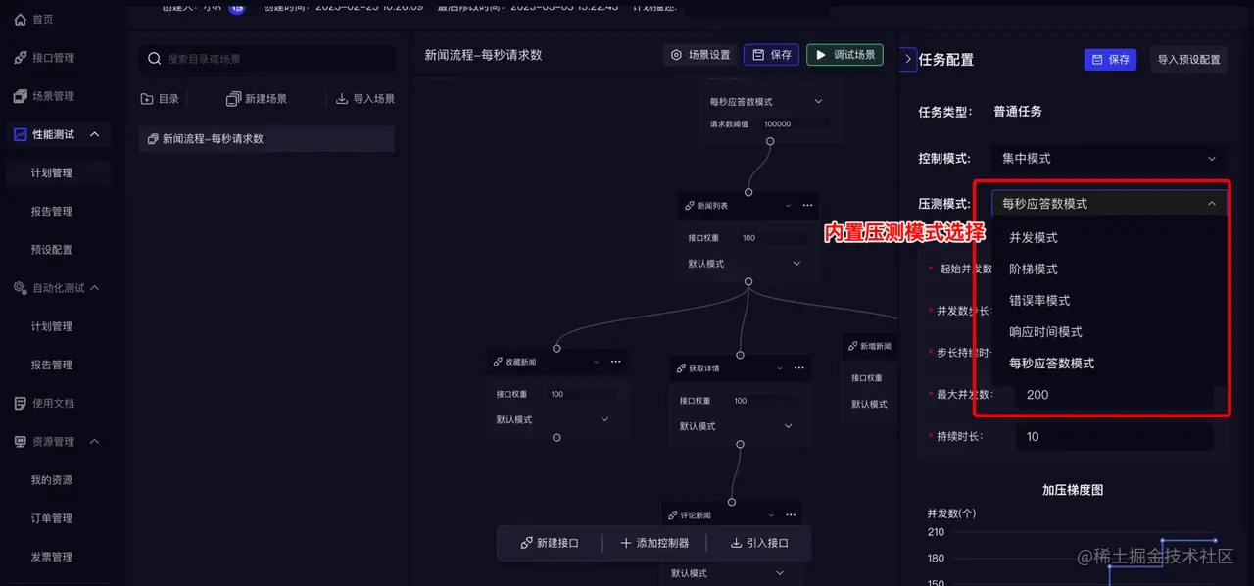This screenshot has height=586, width=1254.
Task: Click the 场景设置 gear icon
Action: pos(676,55)
